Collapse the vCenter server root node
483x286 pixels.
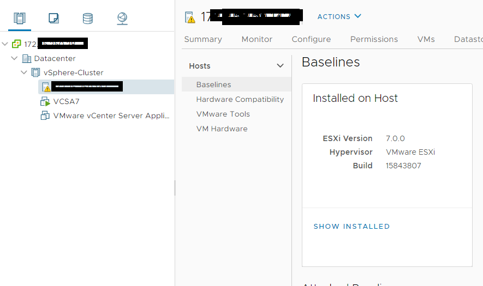pos(5,44)
